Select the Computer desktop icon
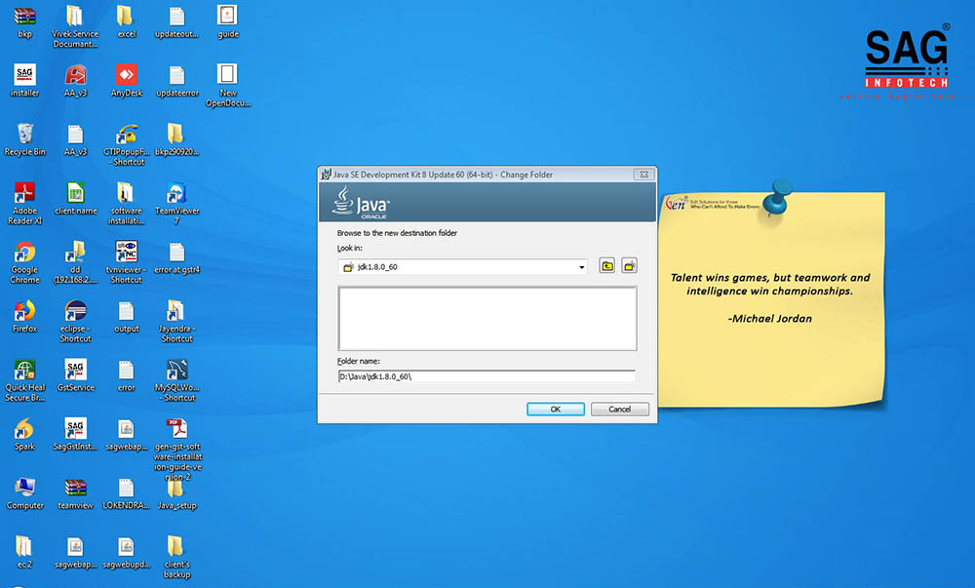This screenshot has height=588, width=975. [25, 489]
